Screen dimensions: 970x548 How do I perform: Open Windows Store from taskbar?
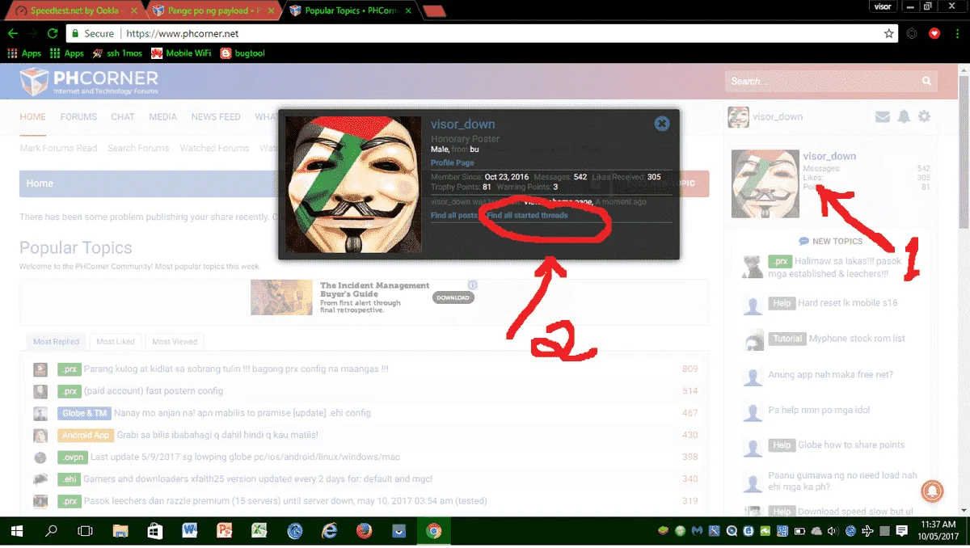coord(155,531)
